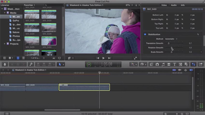Select the arrow Select tool
This screenshot has width=205, height=115.
60,64
